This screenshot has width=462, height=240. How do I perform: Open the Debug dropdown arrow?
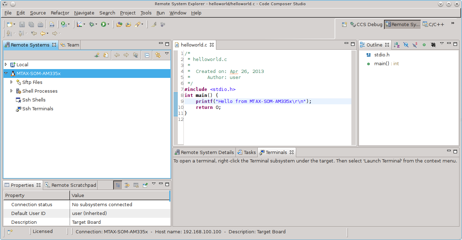click(x=97, y=24)
